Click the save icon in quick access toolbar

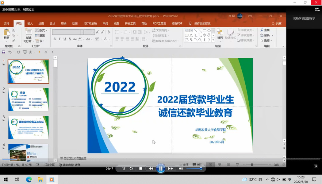pos(4,52)
